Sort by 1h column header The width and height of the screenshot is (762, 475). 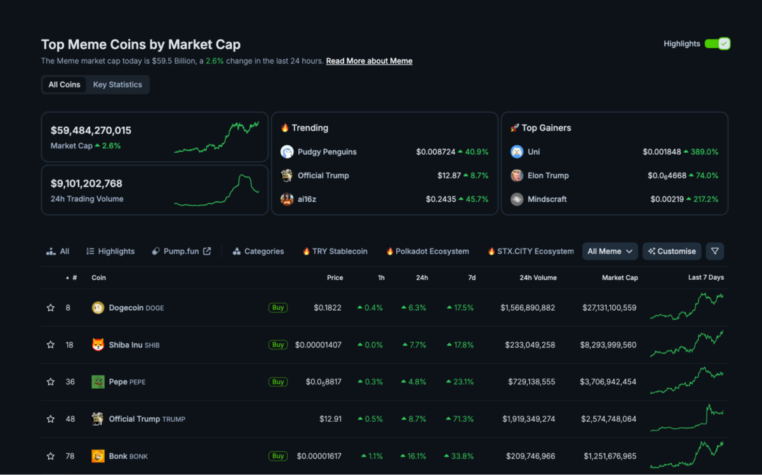coord(381,278)
